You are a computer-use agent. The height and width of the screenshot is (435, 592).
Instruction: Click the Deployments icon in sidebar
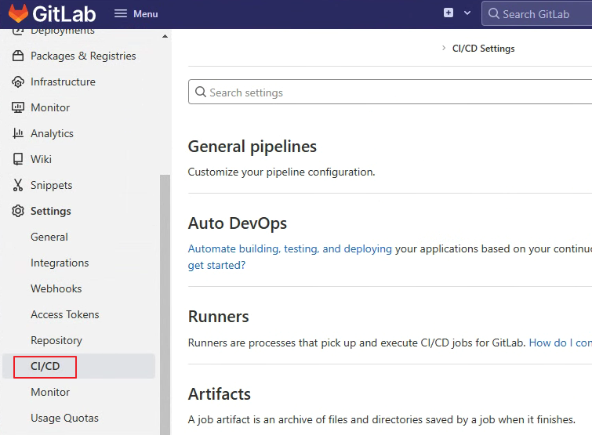pos(18,31)
